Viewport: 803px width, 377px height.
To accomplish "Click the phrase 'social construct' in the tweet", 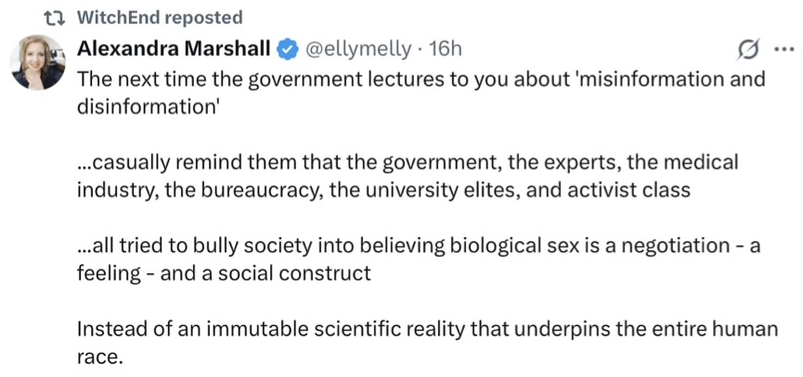I will coord(296,273).
